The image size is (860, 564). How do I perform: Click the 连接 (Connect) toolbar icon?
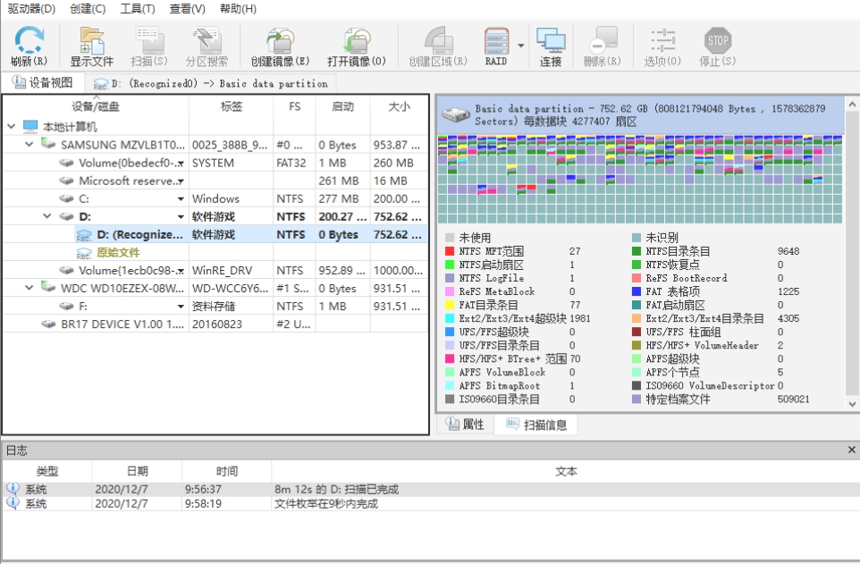551,40
